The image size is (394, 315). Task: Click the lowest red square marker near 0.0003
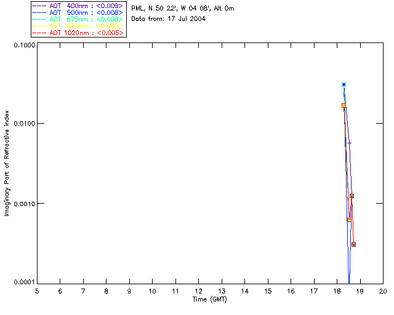tap(353, 244)
